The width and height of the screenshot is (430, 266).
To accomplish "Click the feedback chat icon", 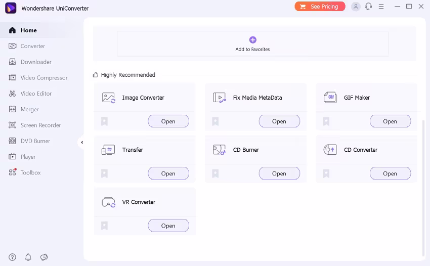I will click(44, 257).
